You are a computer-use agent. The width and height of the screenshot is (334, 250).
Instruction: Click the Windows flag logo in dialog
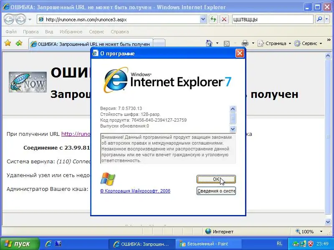click(x=108, y=179)
